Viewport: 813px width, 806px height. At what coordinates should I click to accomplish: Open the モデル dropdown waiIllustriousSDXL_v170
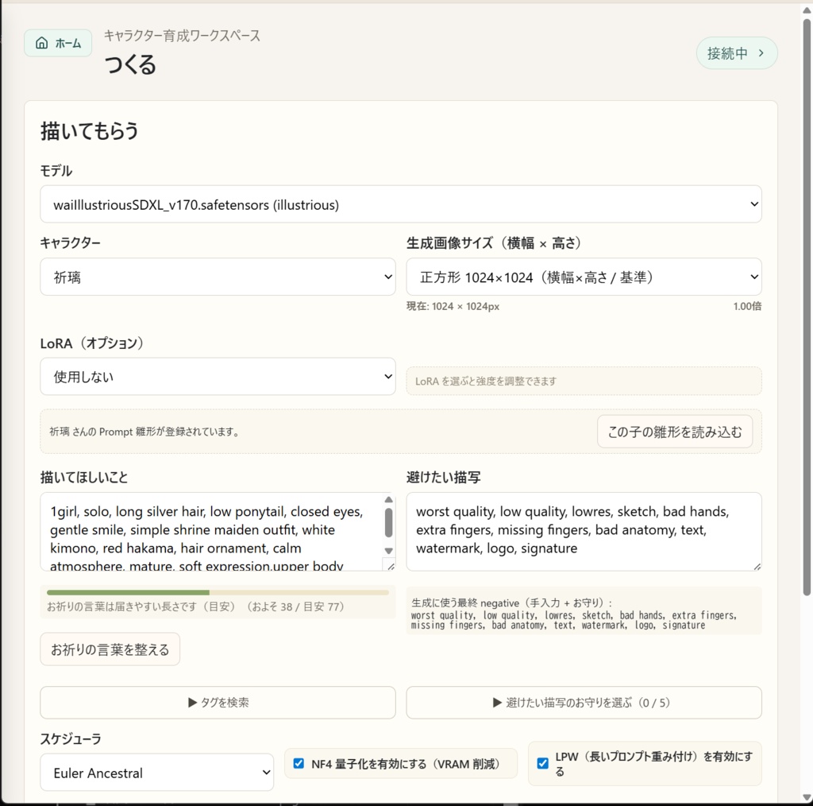[401, 204]
